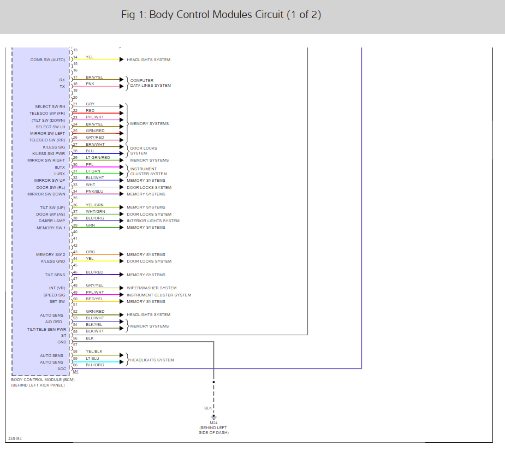This screenshot has width=505, height=458.
Task: Click the TX terminal label
Action: 62,87
